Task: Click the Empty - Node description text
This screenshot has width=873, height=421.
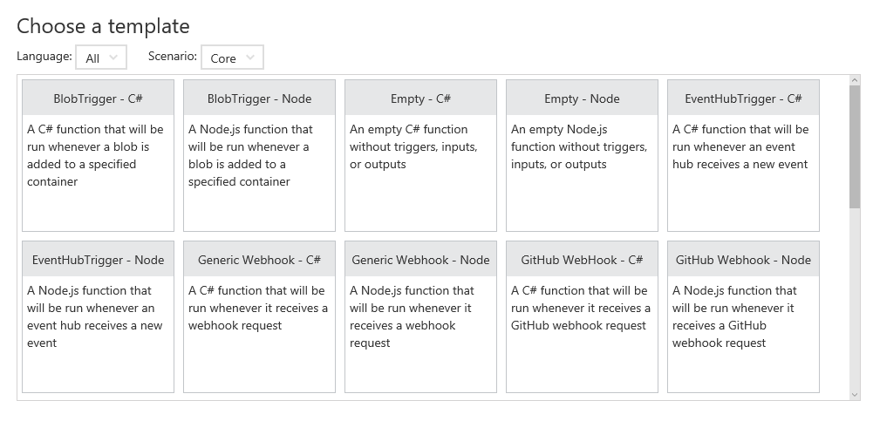Action: coord(579,146)
